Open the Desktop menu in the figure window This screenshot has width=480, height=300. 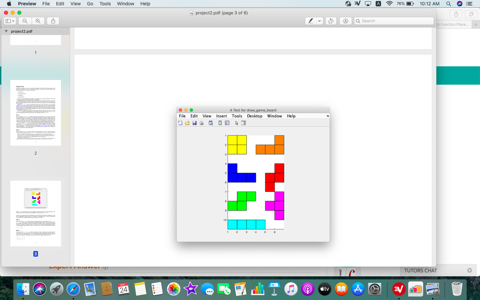pos(254,116)
